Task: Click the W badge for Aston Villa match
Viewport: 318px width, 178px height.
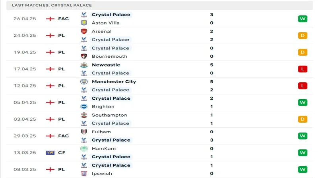Action: pos(303,19)
